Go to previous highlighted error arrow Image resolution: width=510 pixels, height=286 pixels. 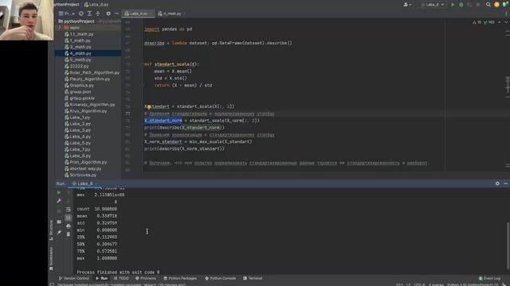500,22
